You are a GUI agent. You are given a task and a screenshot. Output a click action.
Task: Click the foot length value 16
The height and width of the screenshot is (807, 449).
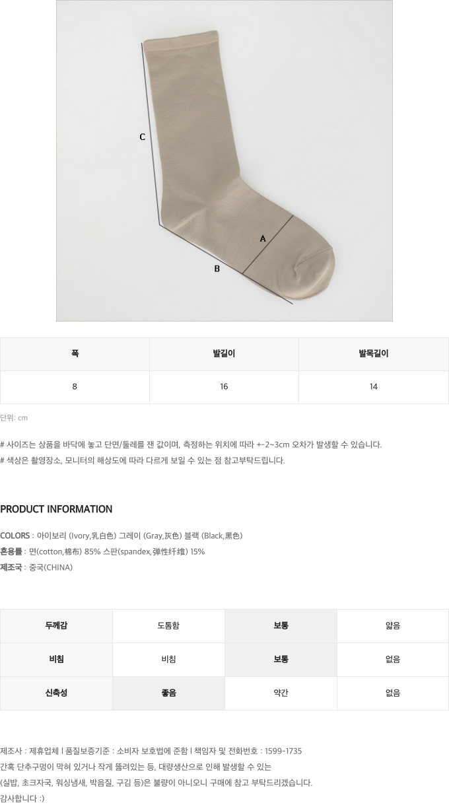click(x=224, y=387)
